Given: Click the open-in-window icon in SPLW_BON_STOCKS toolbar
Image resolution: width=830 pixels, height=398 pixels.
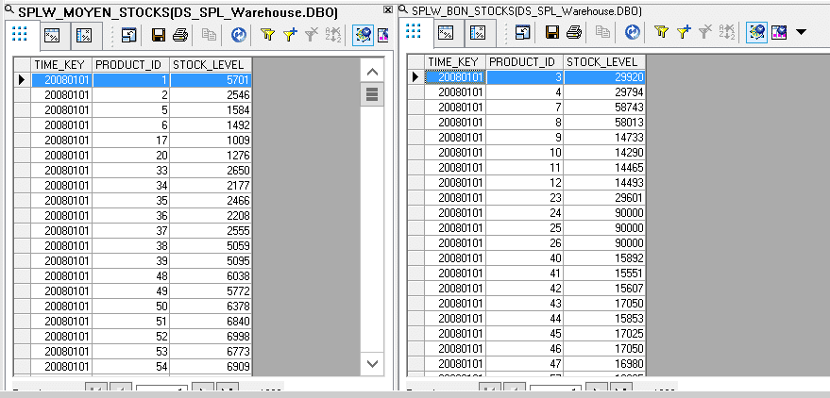Looking at the screenshot, I should tap(522, 32).
